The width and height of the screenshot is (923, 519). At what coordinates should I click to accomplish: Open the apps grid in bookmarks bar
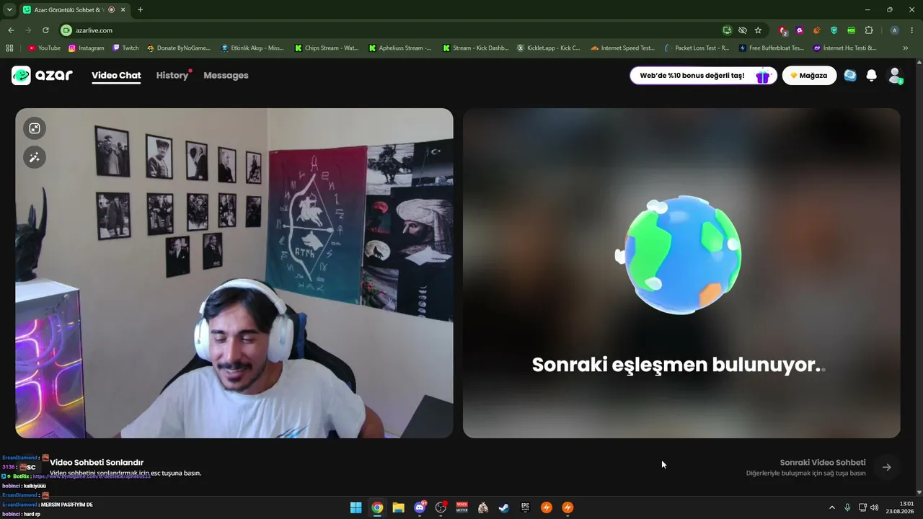pyautogui.click(x=9, y=48)
